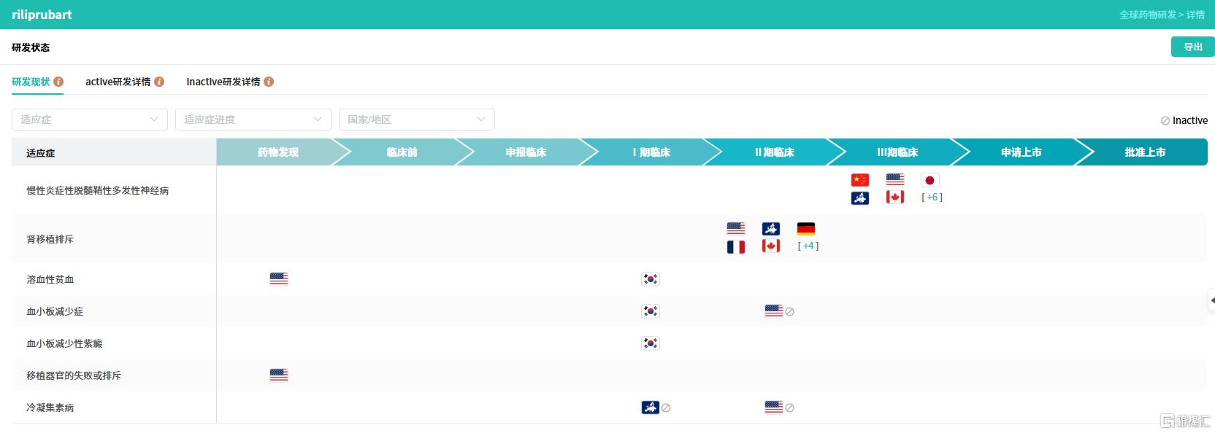Viewport: 1215px width, 433px height.
Task: Click the 申报临床 stage header
Action: pyautogui.click(x=526, y=152)
